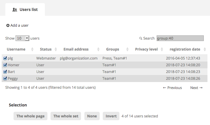Click the search field containing group:40

180,38
